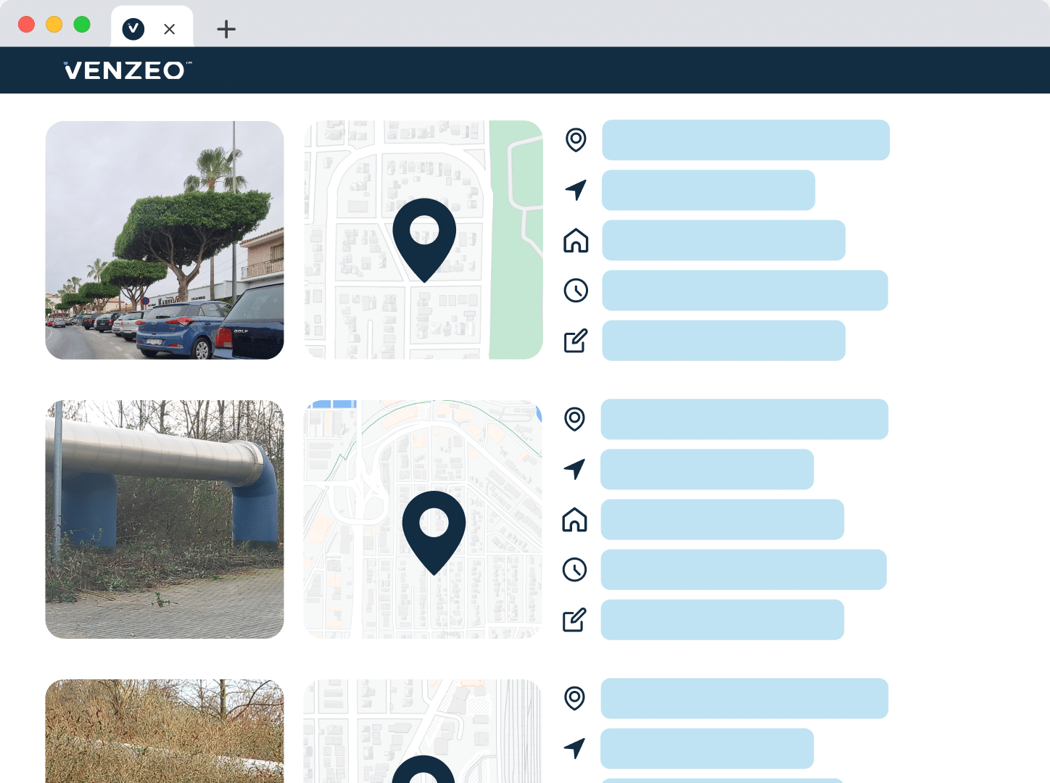Click the clock icon in first record

pyautogui.click(x=576, y=291)
